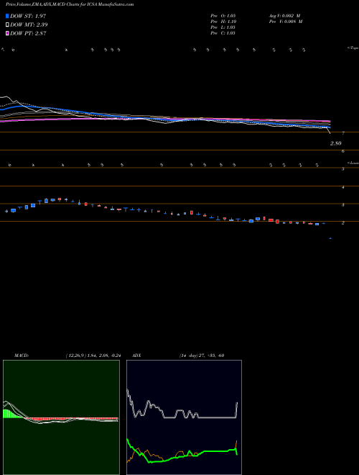Click the 'ADX' panel heading
Viewport: 359px width, 475px height.
[136, 356]
